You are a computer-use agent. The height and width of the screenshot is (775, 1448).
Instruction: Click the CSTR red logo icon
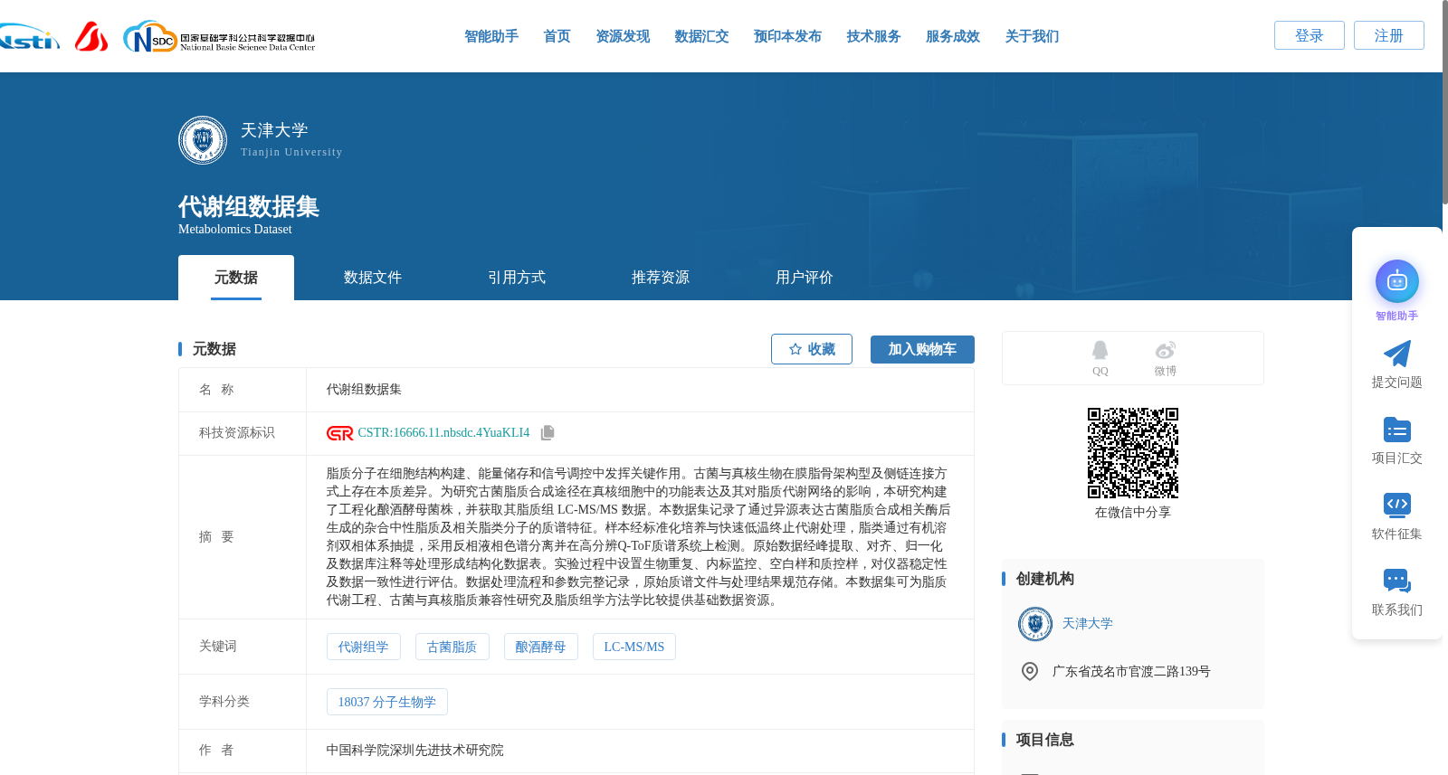339,433
